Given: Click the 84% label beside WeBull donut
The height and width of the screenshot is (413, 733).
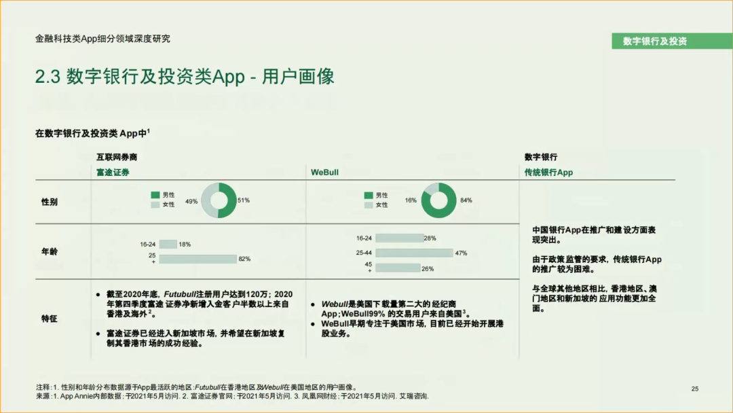Looking at the screenshot, I should click(466, 200).
